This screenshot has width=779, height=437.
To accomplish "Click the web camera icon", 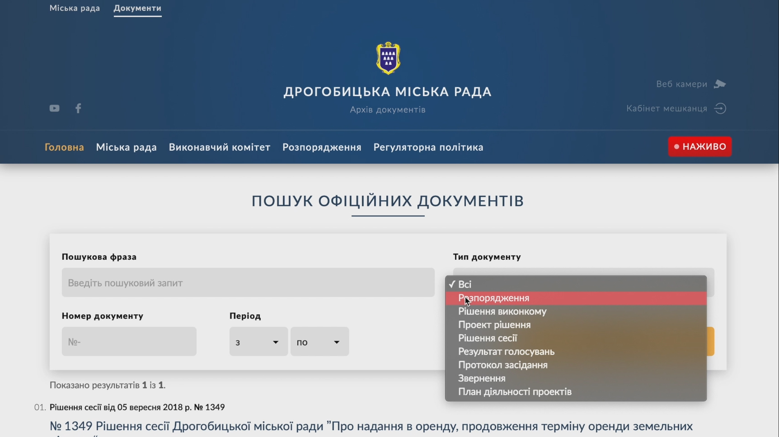I will point(720,84).
